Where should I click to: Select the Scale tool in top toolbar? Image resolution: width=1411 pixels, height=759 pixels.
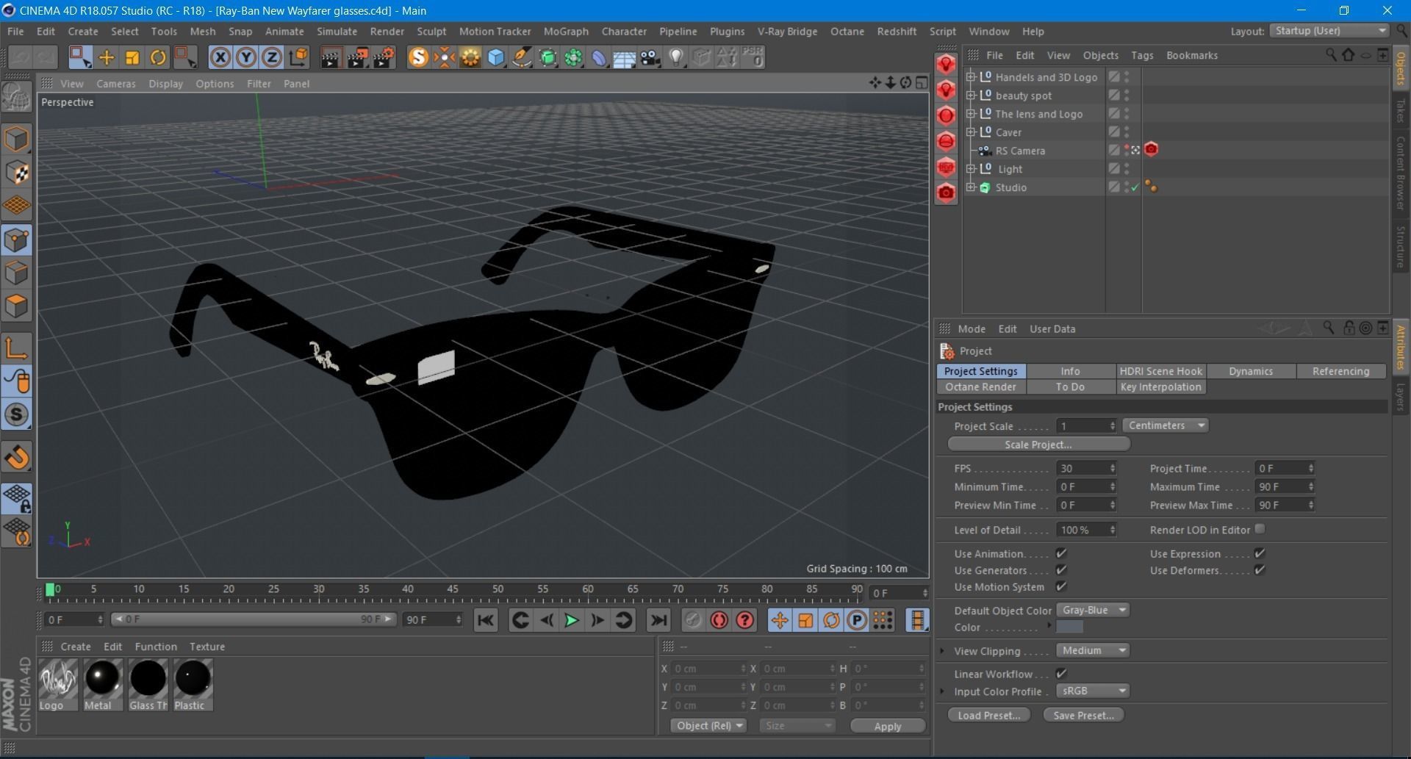[132, 57]
